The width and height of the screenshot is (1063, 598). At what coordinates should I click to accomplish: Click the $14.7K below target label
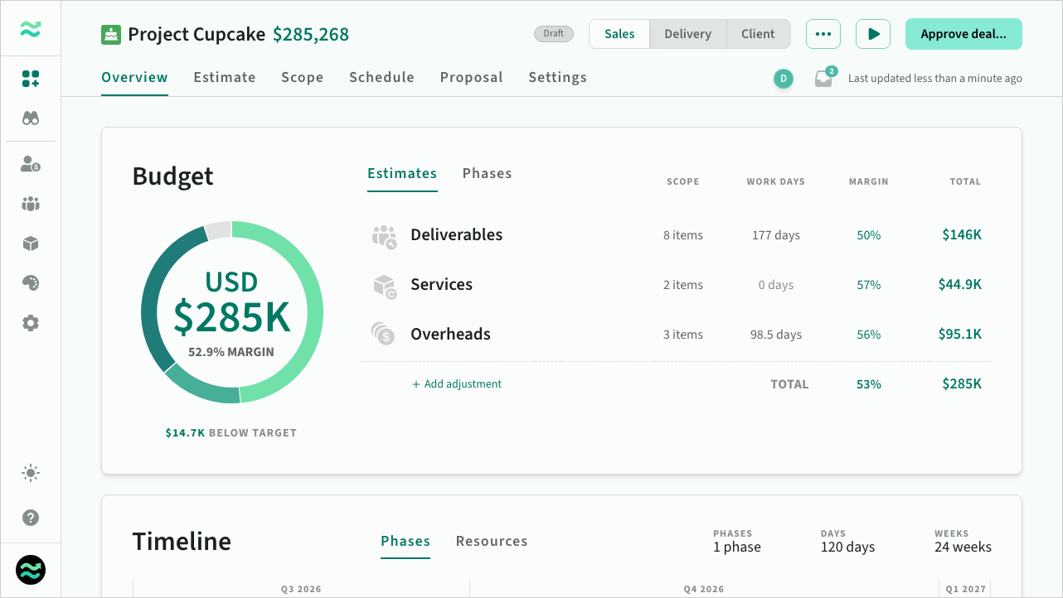[231, 432]
